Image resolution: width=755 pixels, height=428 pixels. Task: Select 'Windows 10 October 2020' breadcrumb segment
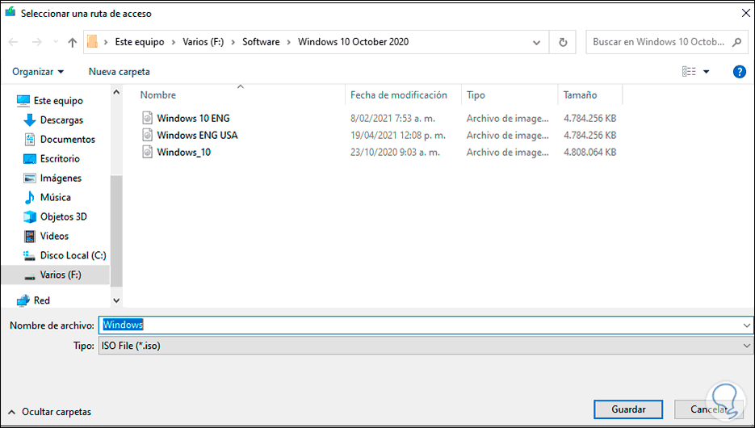point(354,42)
